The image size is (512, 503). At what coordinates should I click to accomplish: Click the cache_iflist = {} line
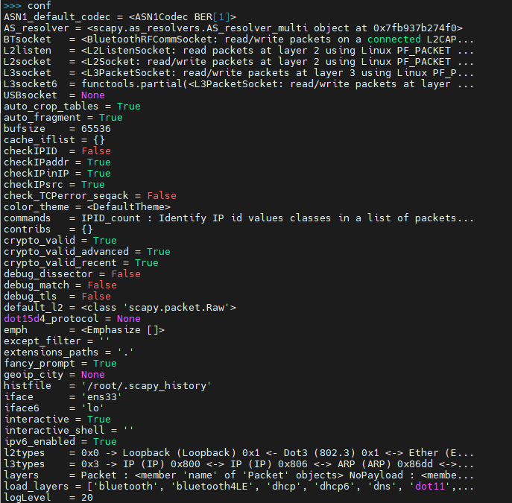coord(54,140)
